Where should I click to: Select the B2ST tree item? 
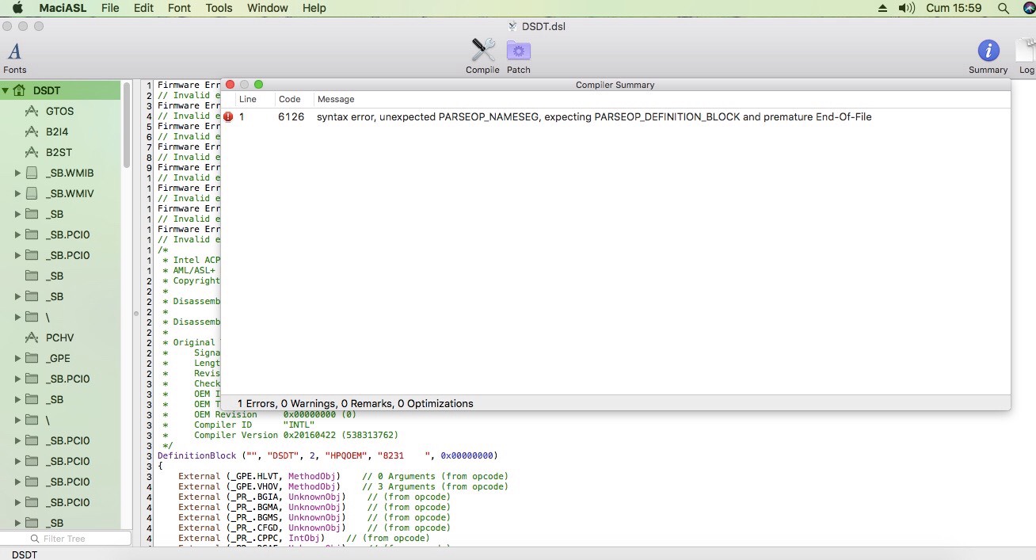60,152
